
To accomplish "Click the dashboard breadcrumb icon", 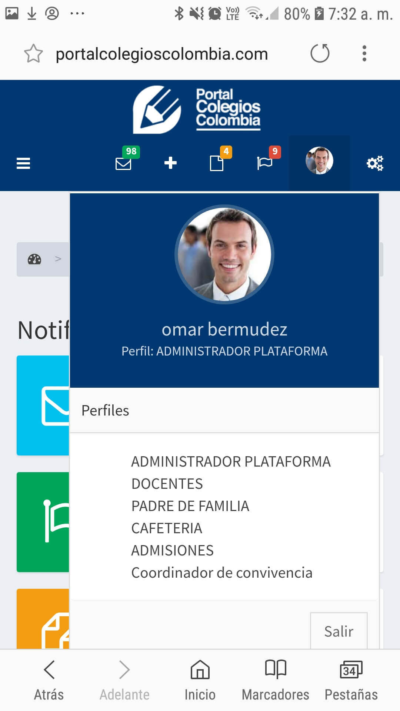I will [x=34, y=259].
